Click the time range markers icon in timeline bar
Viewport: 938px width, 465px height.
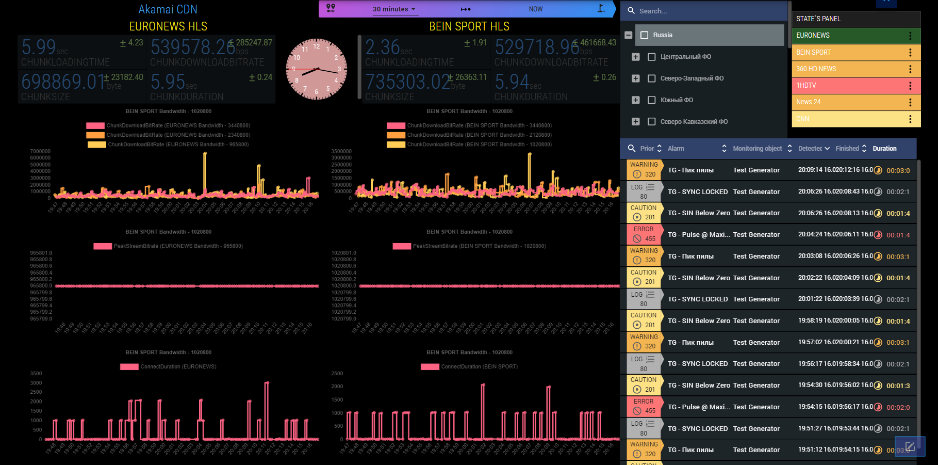point(331,8)
